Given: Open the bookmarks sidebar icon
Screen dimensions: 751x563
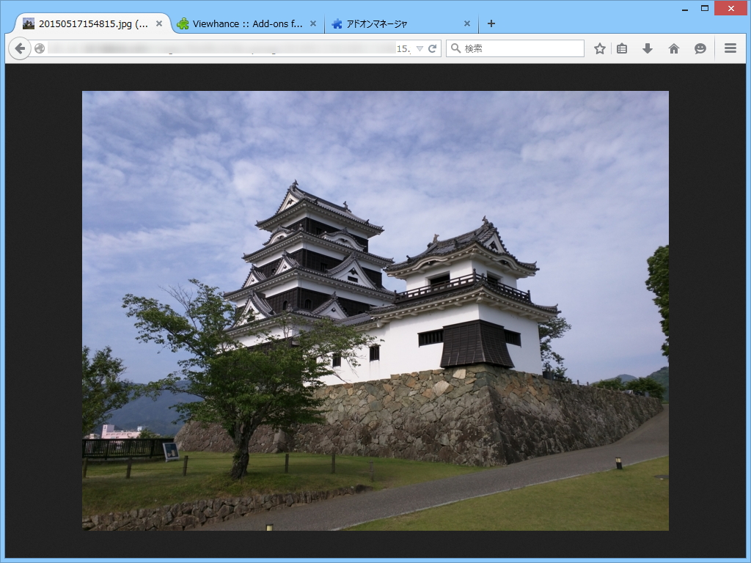Looking at the screenshot, I should (x=622, y=48).
